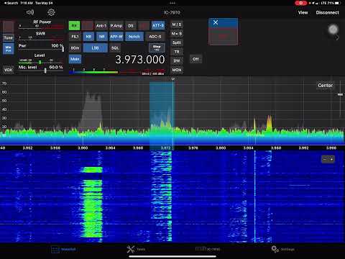Toggle the P.Amp preamp button
The width and height of the screenshot is (345, 259).
click(116, 25)
